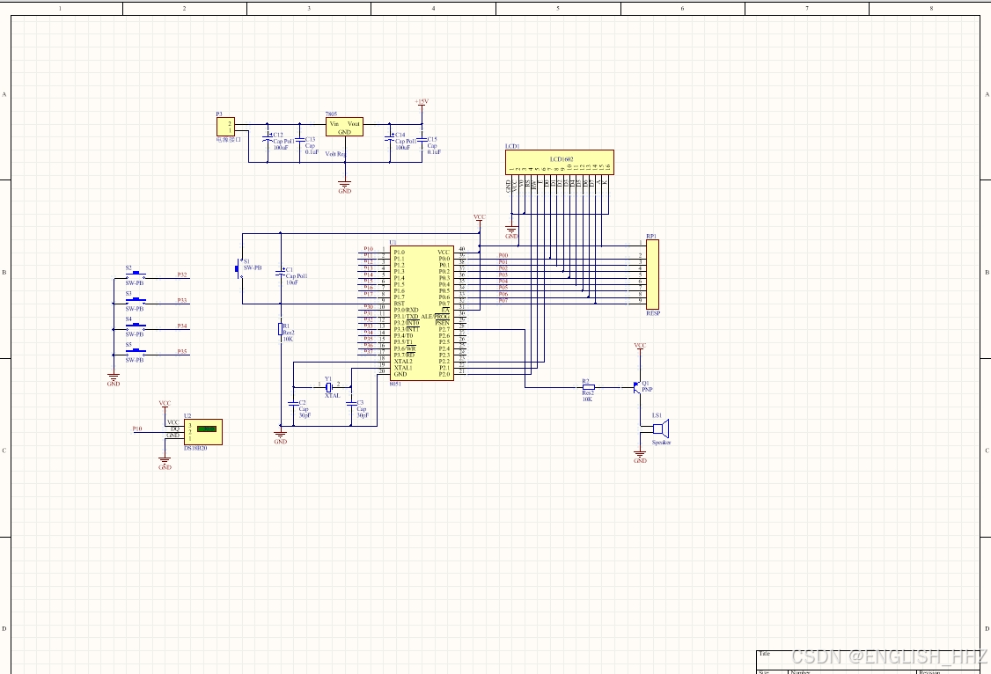Click the XTAL comment under Y1
The image size is (991, 674).
333,396
